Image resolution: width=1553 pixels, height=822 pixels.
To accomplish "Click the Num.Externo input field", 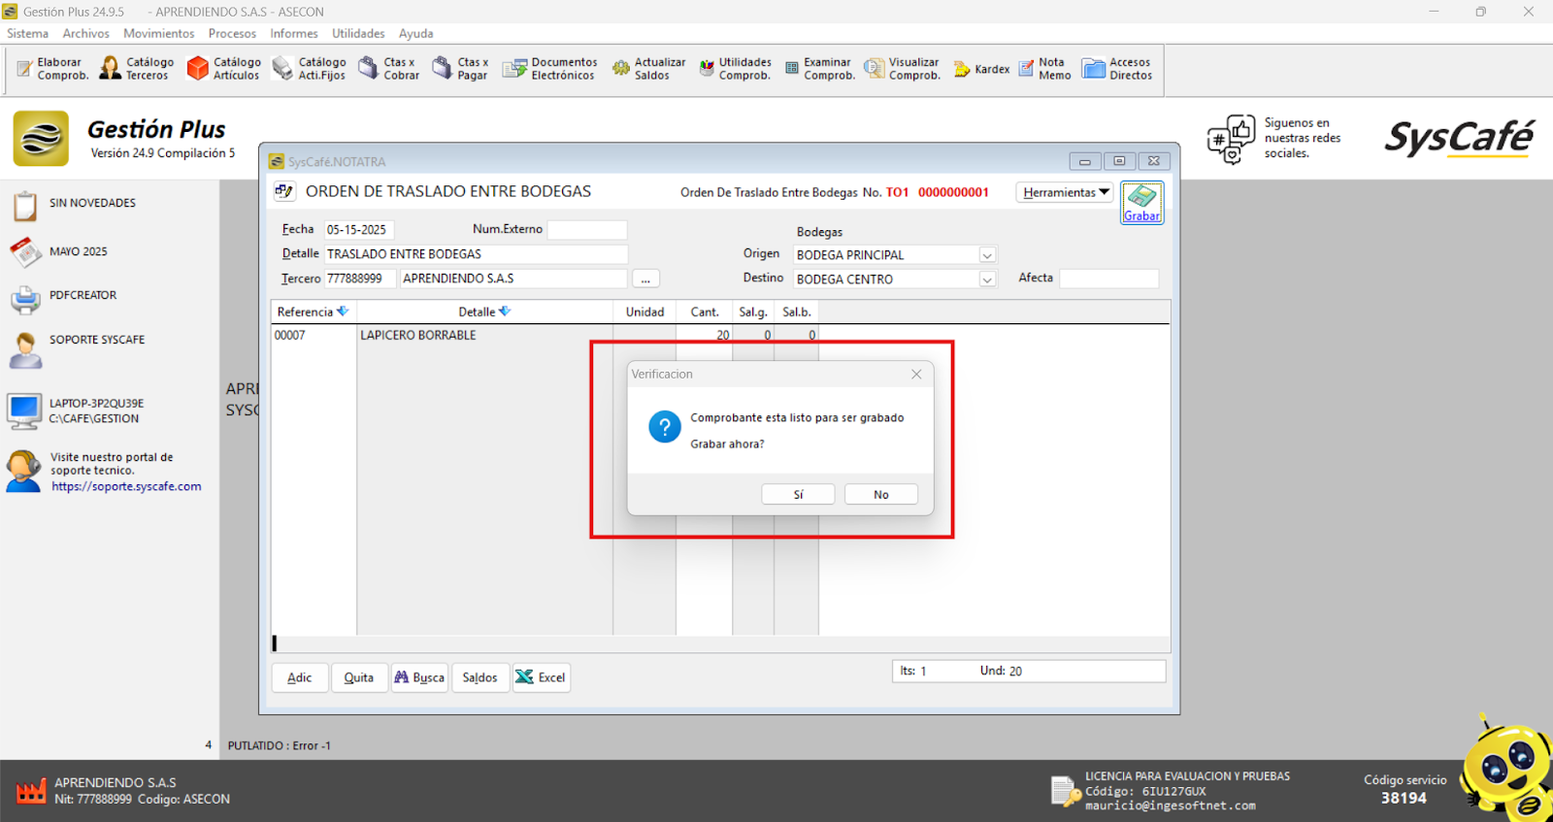I will pos(587,230).
